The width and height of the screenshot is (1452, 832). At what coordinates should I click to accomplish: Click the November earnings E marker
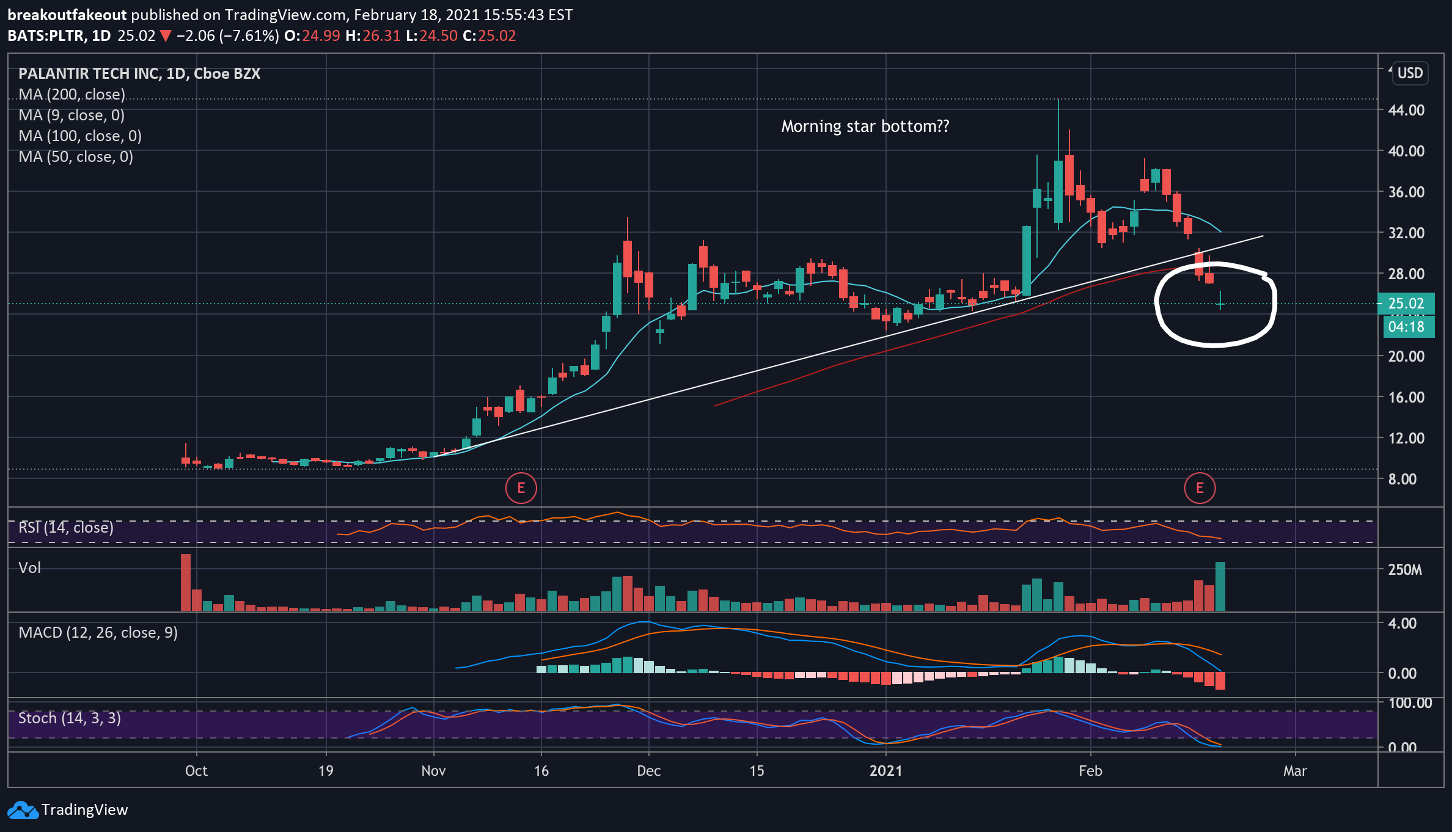click(x=521, y=488)
